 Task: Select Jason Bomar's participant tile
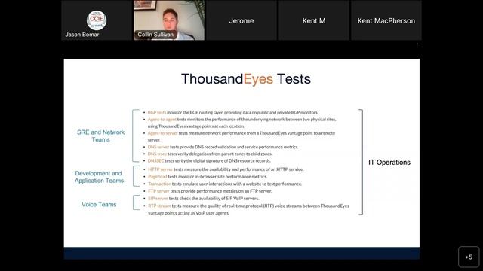pos(97,20)
